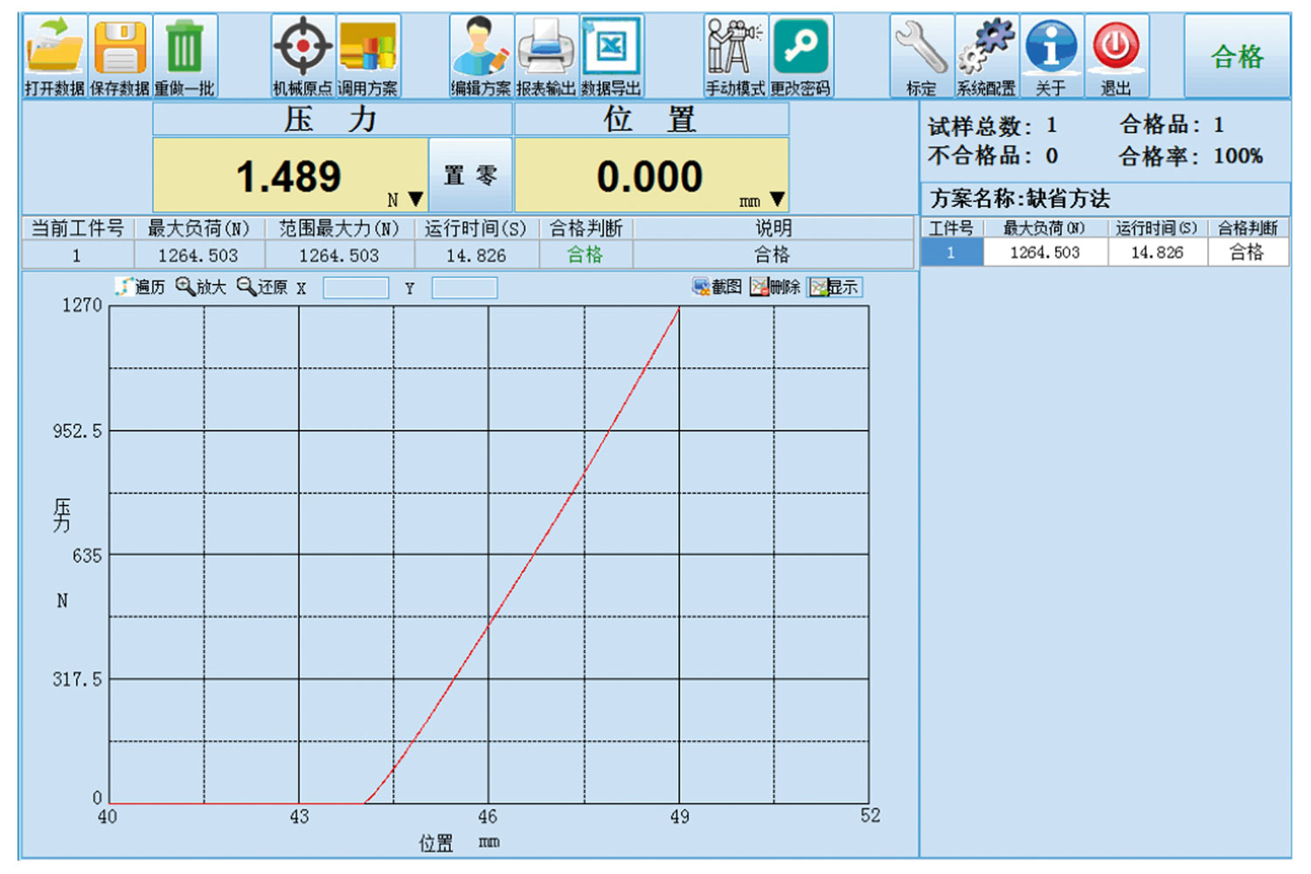
Task: Switch to 手动模式 manual mode
Action: coord(735,56)
